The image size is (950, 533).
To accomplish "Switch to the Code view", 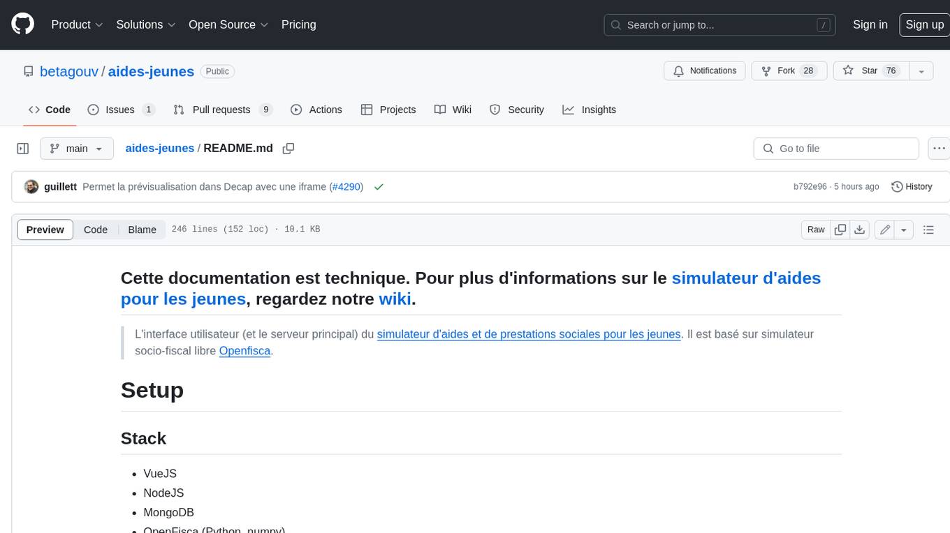I will point(96,230).
